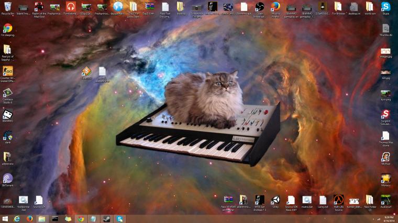The image size is (398, 223).
Task: Open the desktop folder with zipper
Action: click(181, 8)
